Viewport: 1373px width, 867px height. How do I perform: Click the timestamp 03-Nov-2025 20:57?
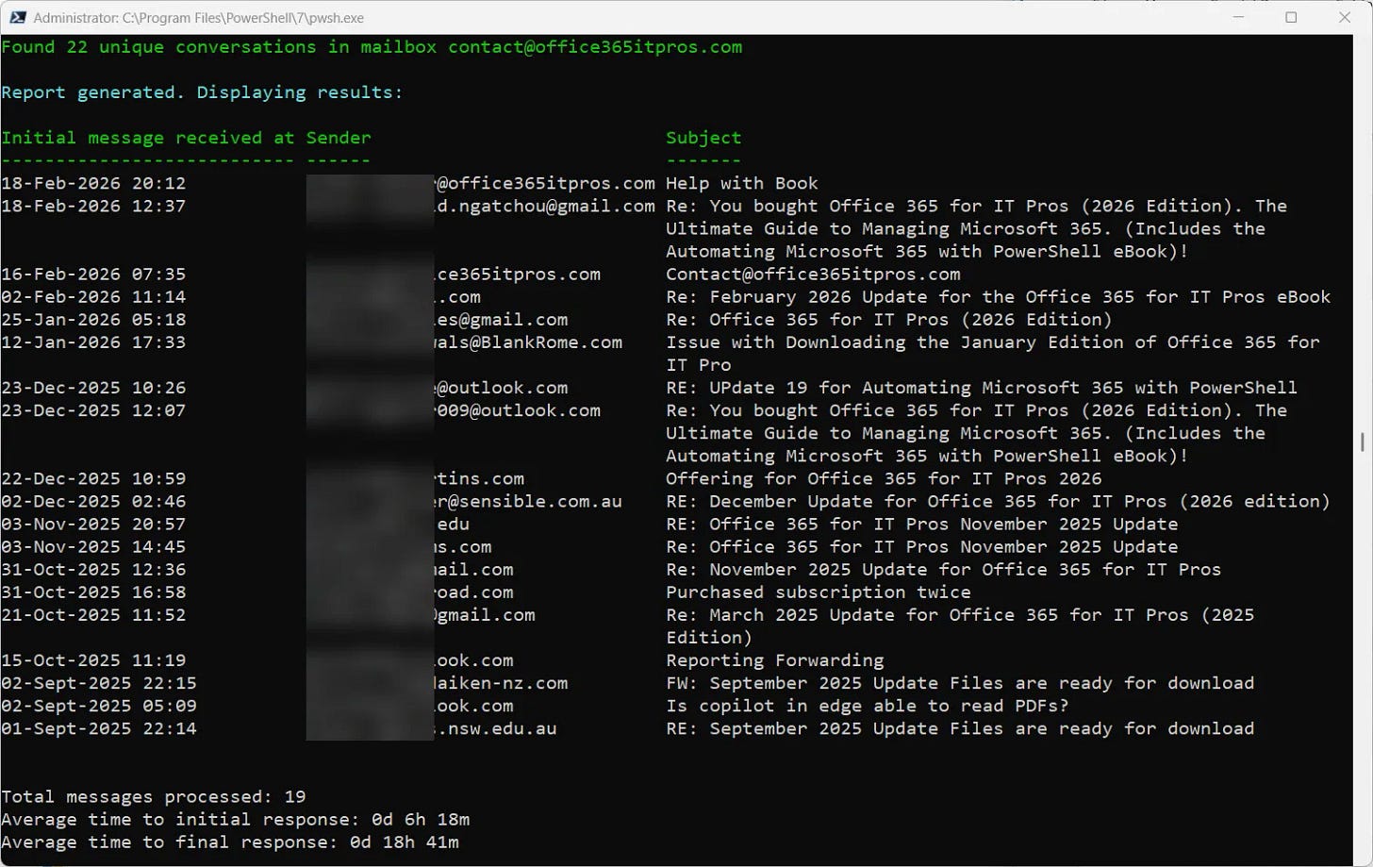click(x=93, y=524)
